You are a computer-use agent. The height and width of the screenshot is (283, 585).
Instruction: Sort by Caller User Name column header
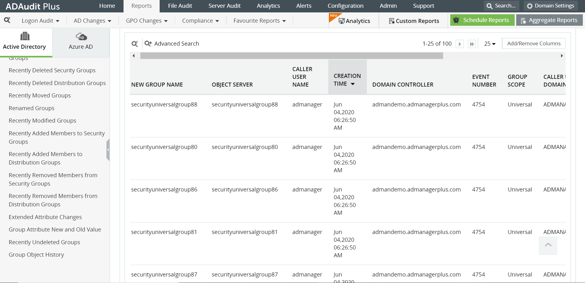302,77
